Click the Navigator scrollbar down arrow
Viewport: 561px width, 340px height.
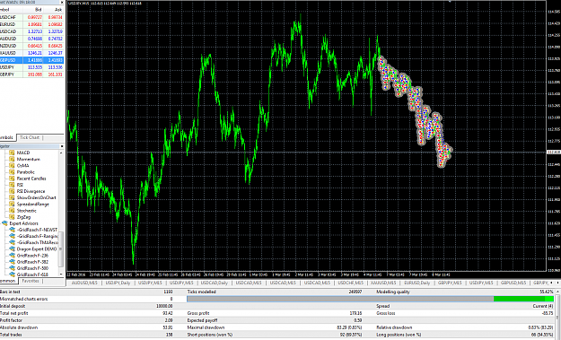tap(61, 275)
